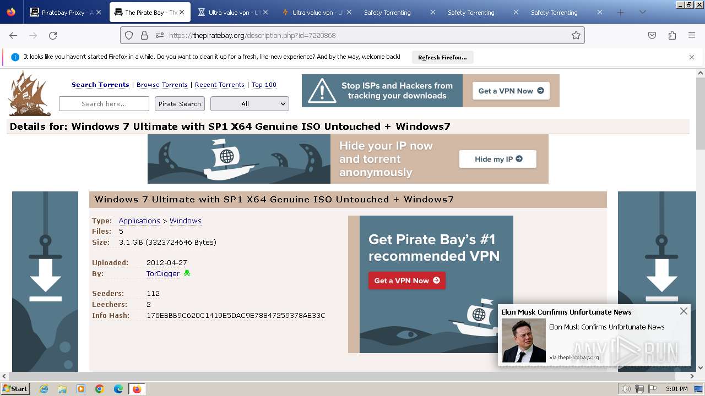Click the taskbar clock showing 3:01 PM
The width and height of the screenshot is (705, 396).
coord(676,389)
